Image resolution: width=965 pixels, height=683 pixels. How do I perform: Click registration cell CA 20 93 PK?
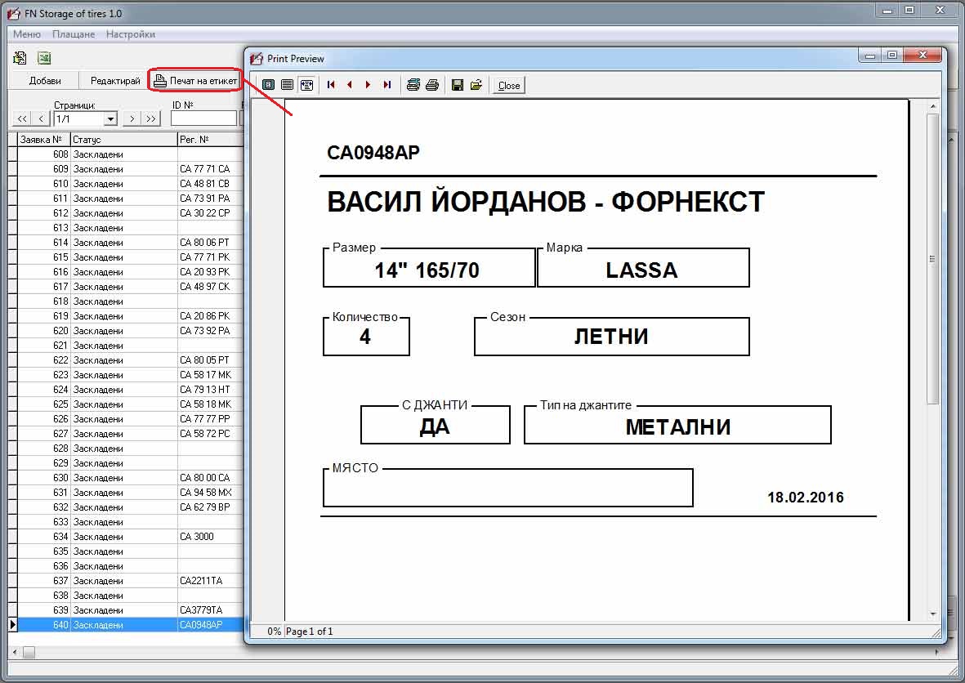(211, 272)
